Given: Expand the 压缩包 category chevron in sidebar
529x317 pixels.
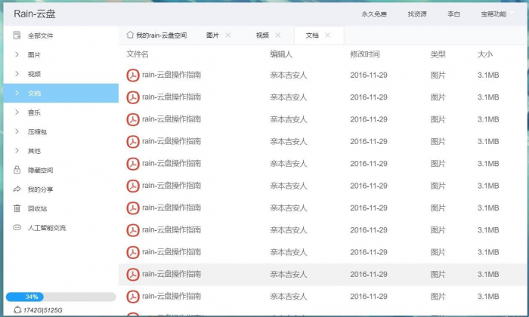Looking at the screenshot, I should 17,131.
